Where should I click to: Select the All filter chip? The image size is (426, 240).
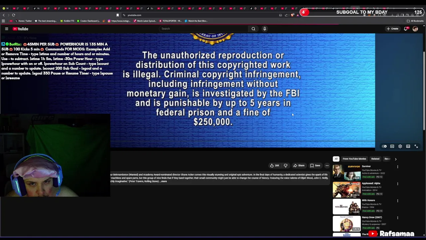tap(336, 159)
